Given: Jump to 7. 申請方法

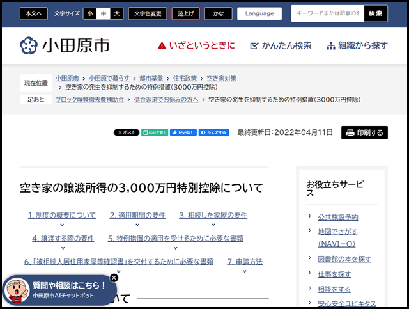Looking at the screenshot, I should (245, 262).
